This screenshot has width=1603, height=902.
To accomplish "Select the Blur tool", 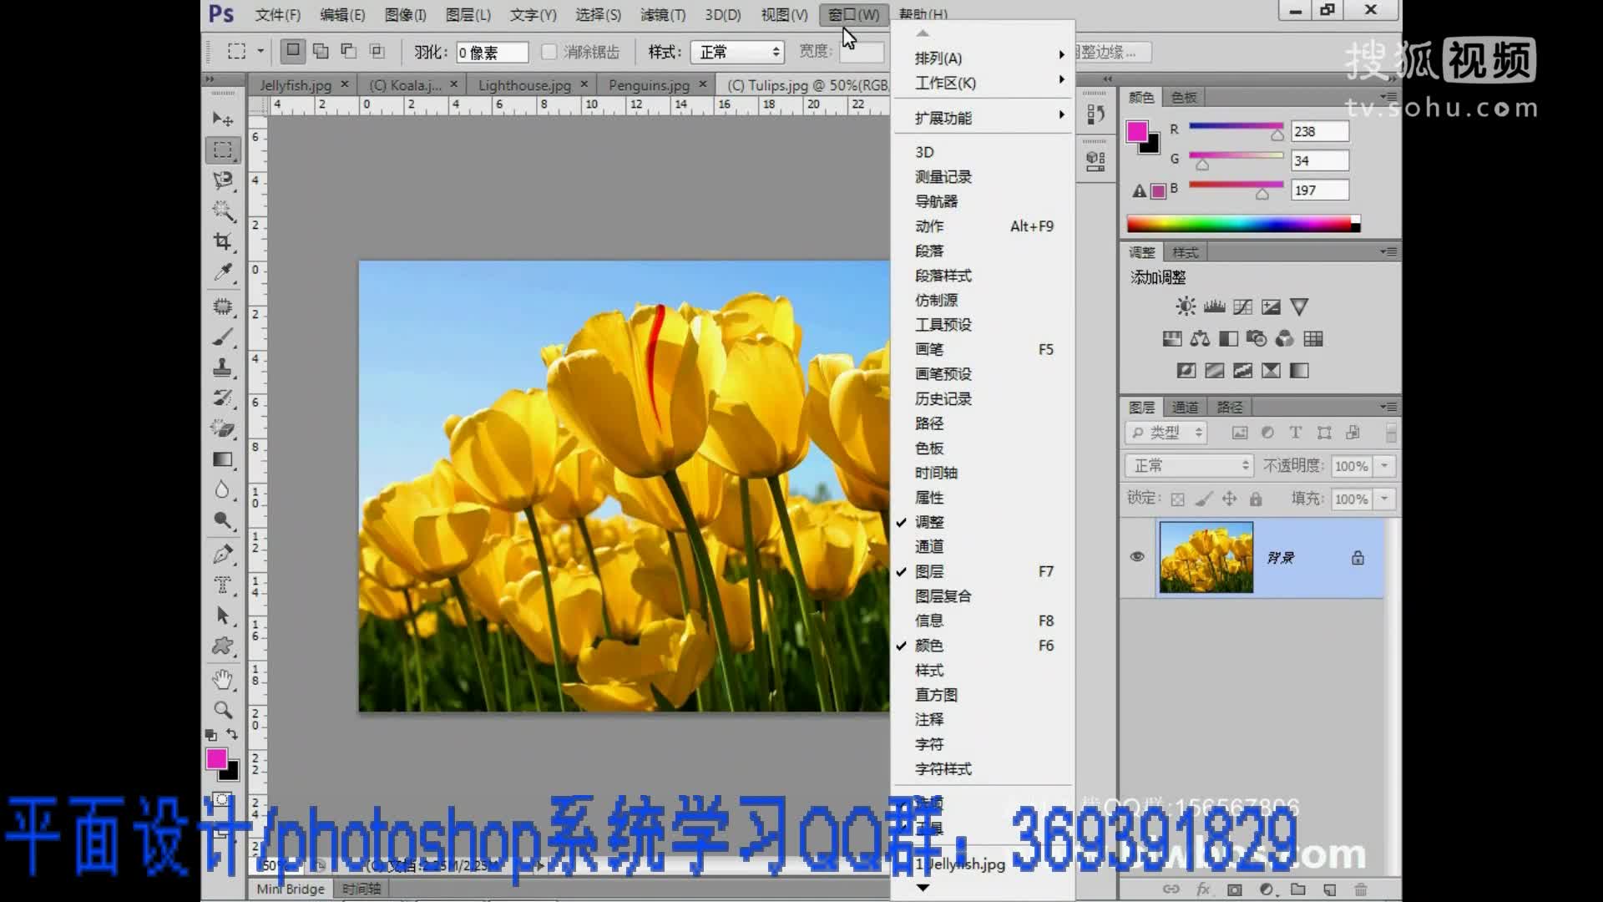I will click(x=222, y=489).
